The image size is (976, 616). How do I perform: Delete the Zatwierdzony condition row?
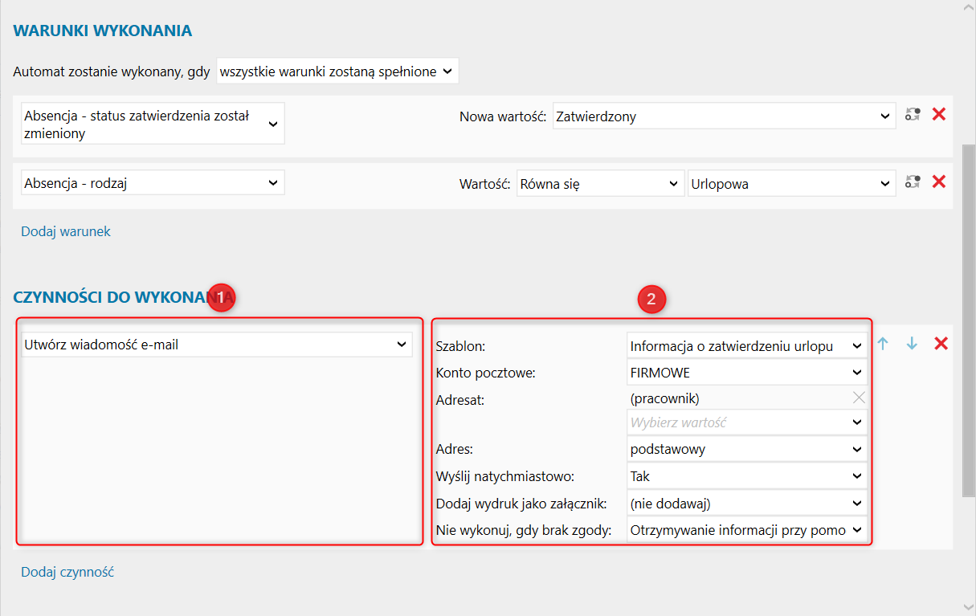[x=938, y=115]
